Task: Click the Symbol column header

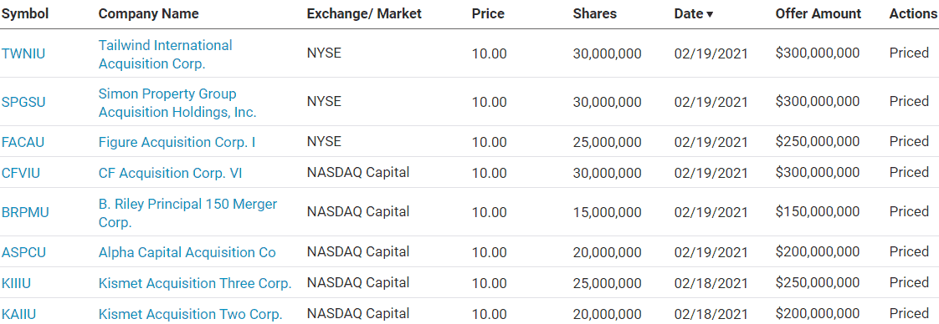Action: point(25,13)
